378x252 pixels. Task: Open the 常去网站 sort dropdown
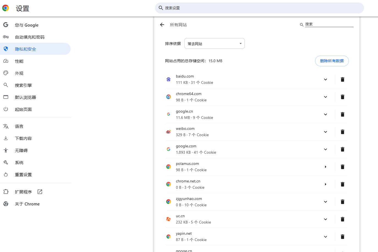point(214,44)
